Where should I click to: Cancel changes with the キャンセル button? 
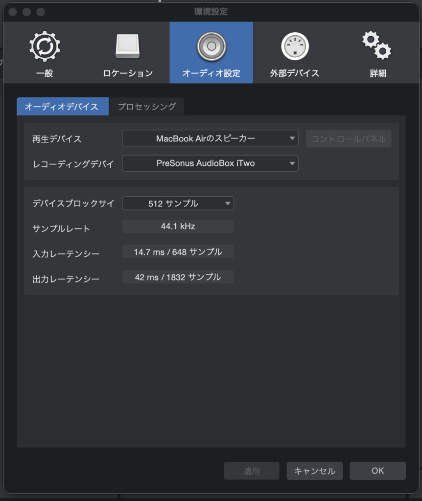coord(314,471)
